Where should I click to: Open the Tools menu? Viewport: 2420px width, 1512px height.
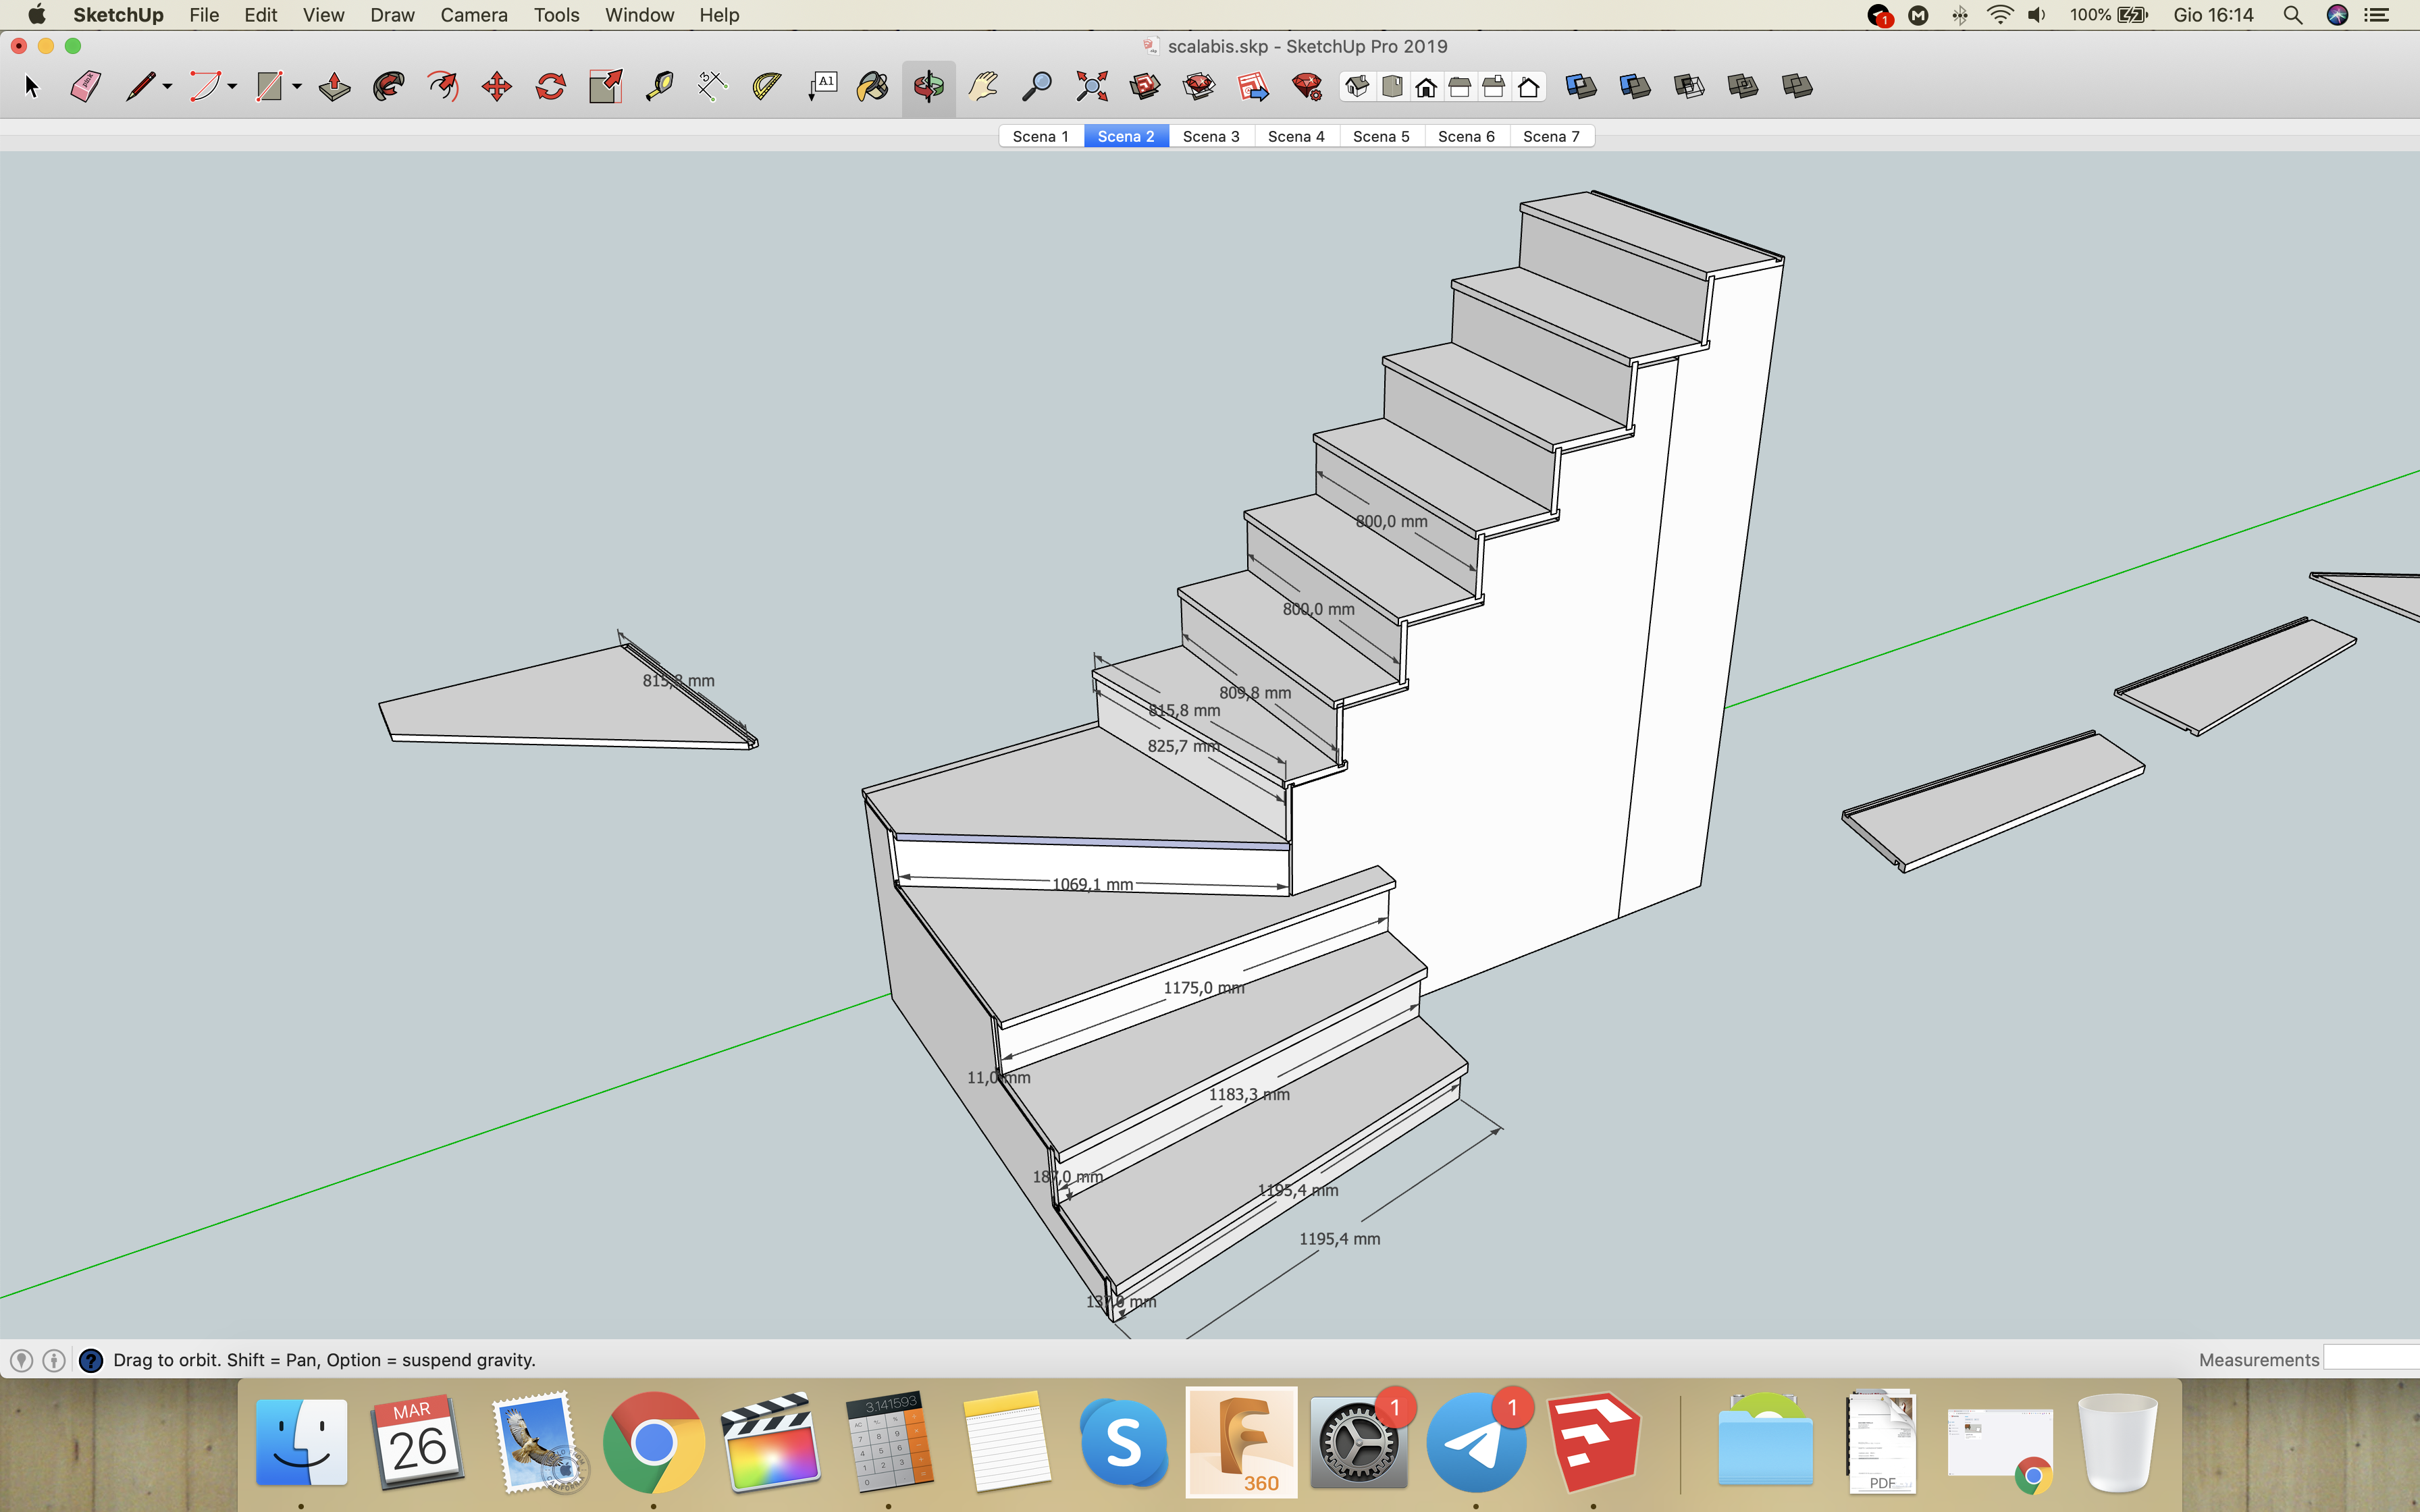(x=556, y=15)
